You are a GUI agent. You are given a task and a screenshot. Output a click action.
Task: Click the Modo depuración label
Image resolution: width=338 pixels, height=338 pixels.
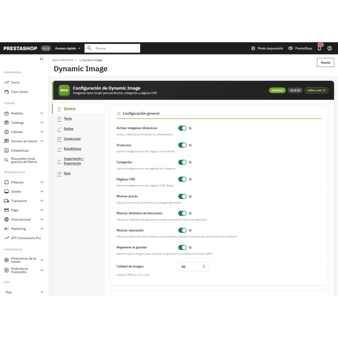[x=270, y=48]
